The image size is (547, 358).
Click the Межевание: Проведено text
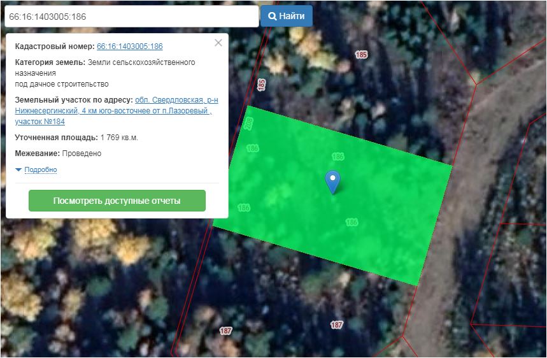tap(58, 154)
